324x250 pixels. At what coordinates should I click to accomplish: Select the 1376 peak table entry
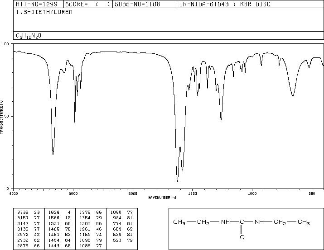(91, 212)
